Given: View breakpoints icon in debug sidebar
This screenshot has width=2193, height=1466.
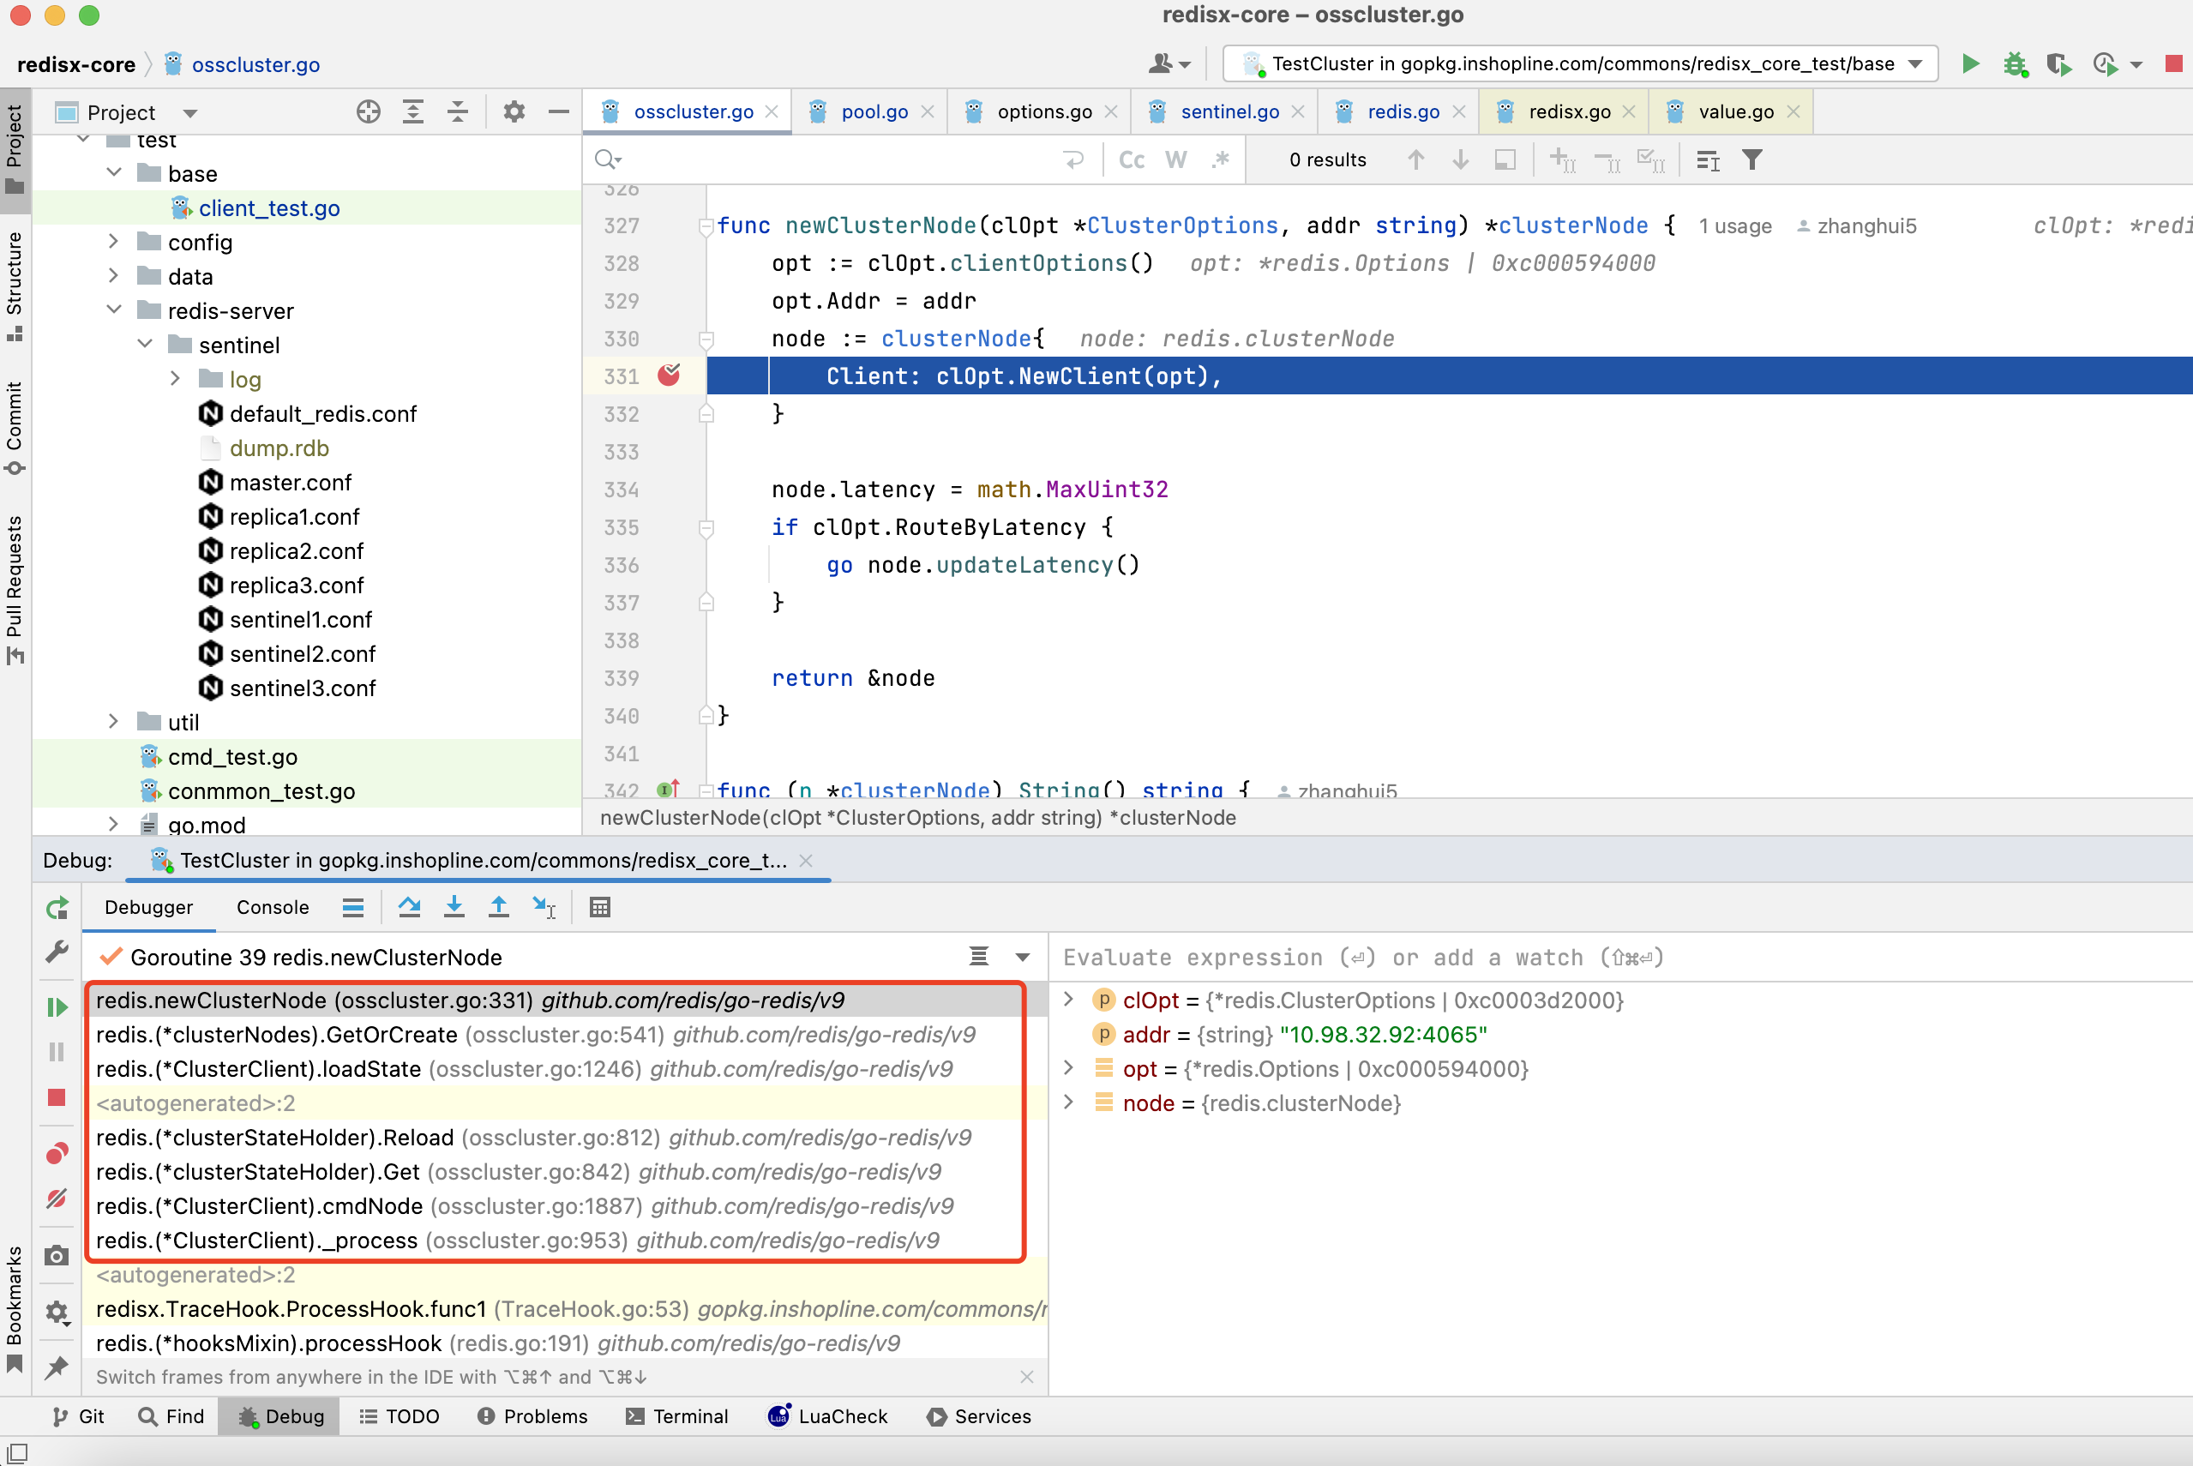Looking at the screenshot, I should pos(57,1153).
